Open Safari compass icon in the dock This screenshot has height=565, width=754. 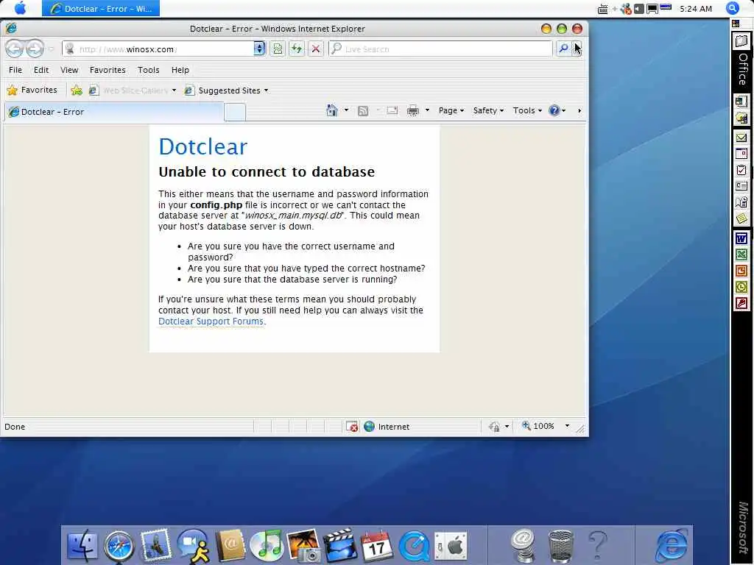coord(119,547)
